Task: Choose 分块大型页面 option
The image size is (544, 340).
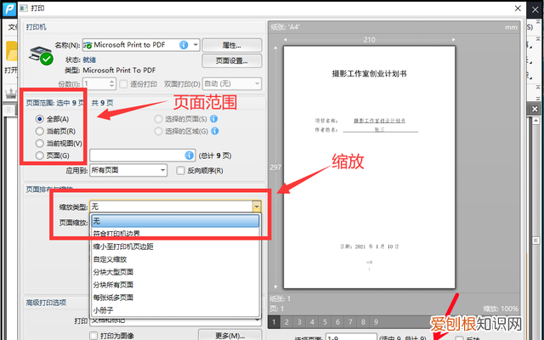Action: pos(175,272)
